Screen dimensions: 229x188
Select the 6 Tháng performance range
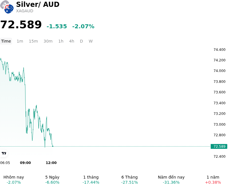coord(130,180)
